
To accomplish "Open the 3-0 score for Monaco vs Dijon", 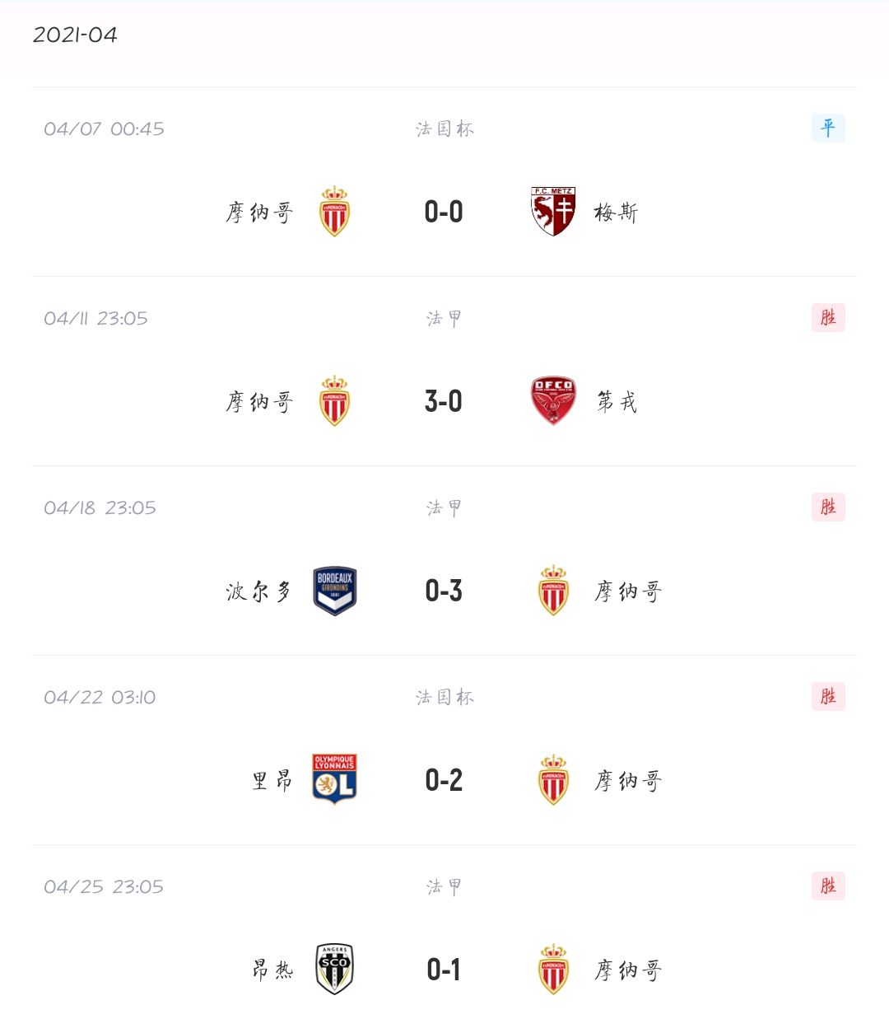I will pos(444,402).
